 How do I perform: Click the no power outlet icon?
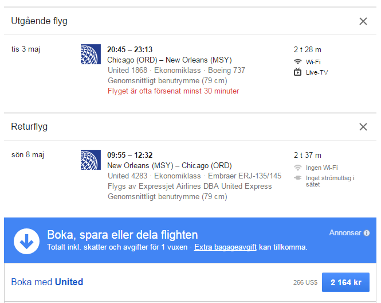coord(297,178)
